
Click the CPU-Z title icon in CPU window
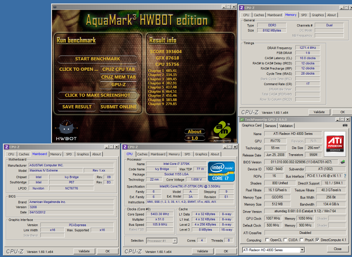(x=125, y=147)
